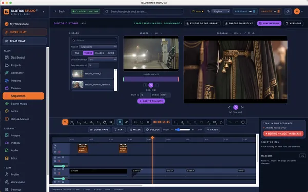Click Add to Timeline button
Screen dimensions: 308x192
click(x=151, y=101)
